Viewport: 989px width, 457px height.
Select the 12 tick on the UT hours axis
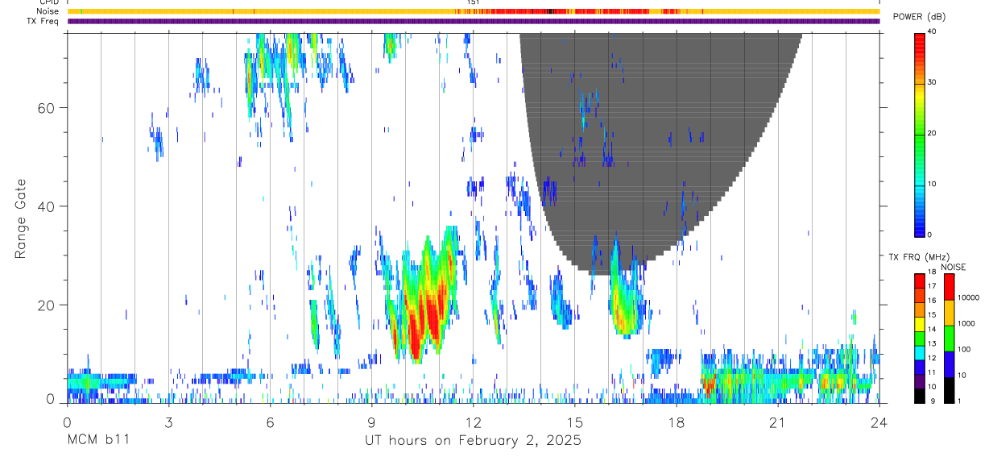click(473, 422)
